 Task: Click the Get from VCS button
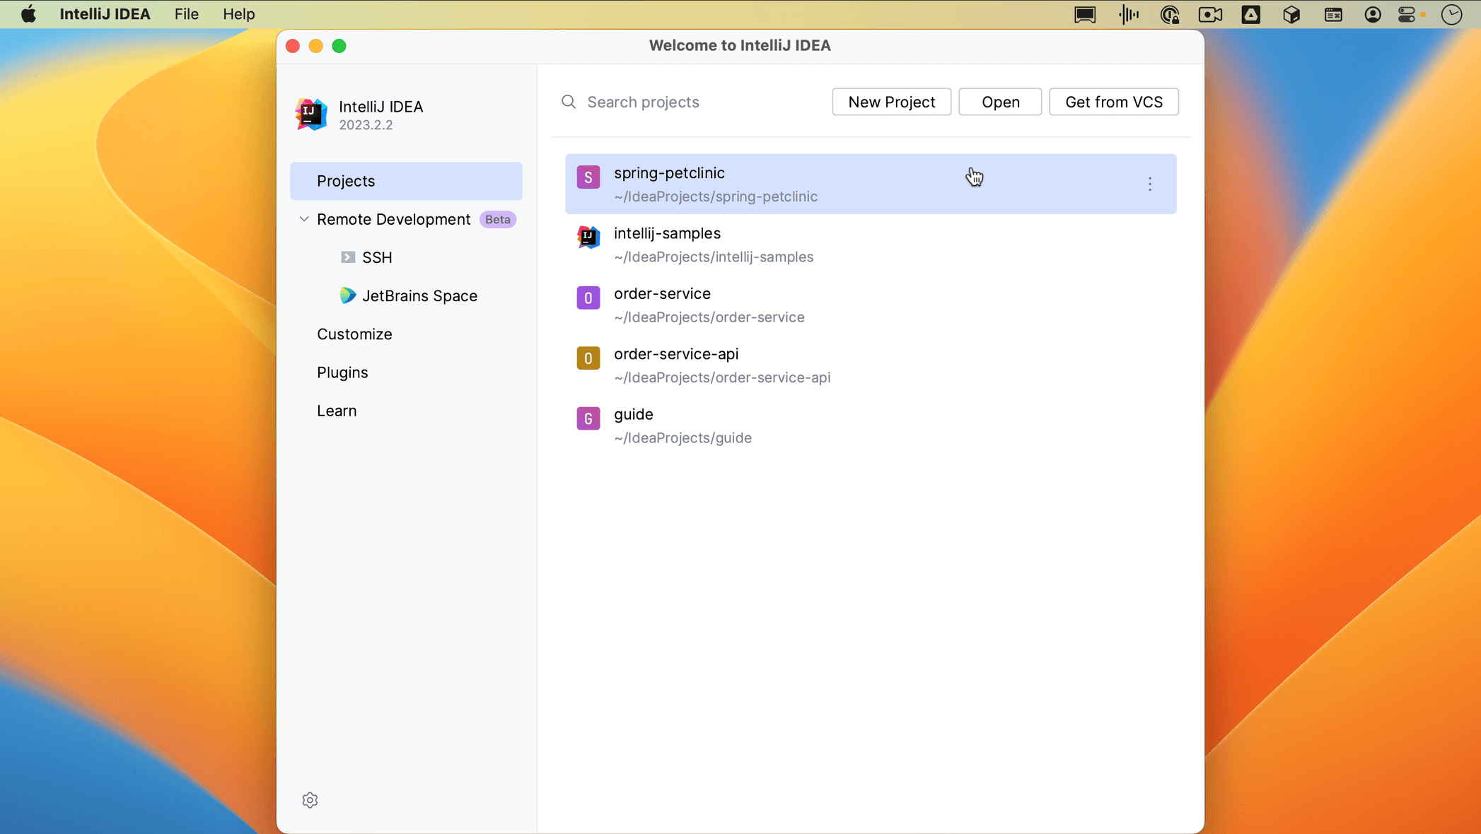pos(1113,102)
